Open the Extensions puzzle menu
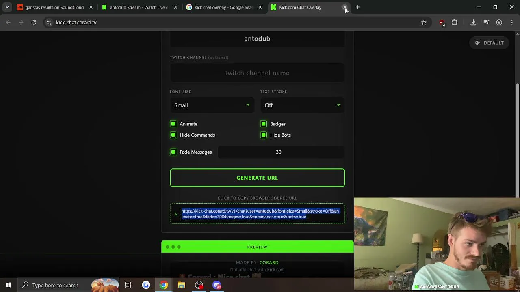This screenshot has height=292, width=520. [x=455, y=22]
